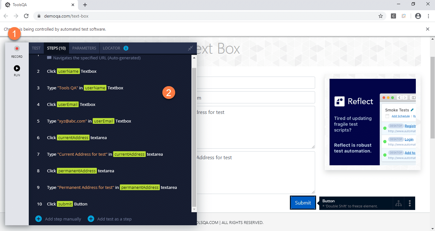Bookmark this page with the star icon
Screen dimensions: 435x231
coord(381,16)
